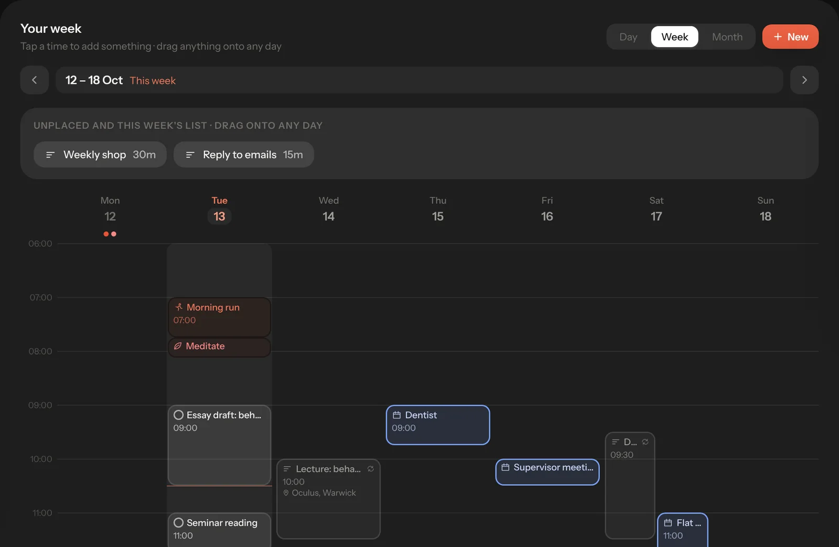Select Monday 12 column header
This screenshot has height=547, width=839.
110,209
